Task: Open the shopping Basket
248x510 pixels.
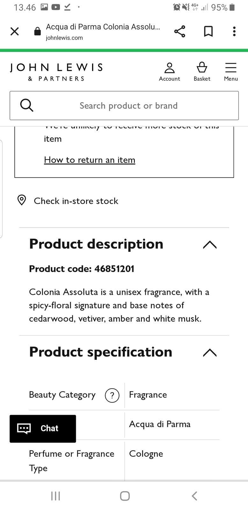Action: pyautogui.click(x=202, y=72)
